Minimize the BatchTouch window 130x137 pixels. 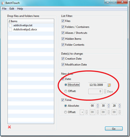click(108, 2)
